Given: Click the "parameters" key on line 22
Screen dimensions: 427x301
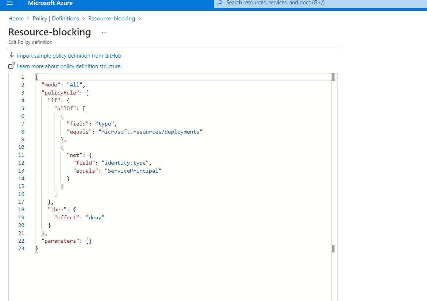Looking at the screenshot, I should pyautogui.click(x=60, y=241).
